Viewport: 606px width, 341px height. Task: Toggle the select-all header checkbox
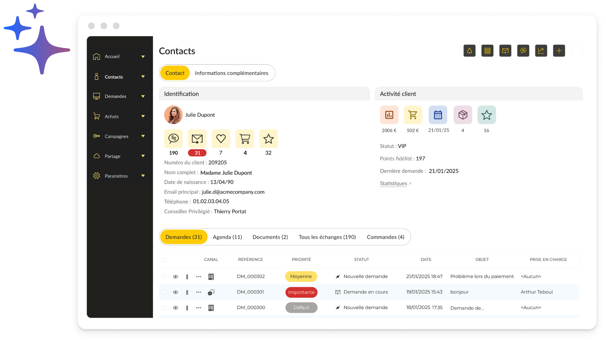(164, 260)
